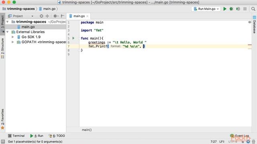Open Project panel gear settings
The width and height of the screenshot is (257, 144).
(55, 16)
